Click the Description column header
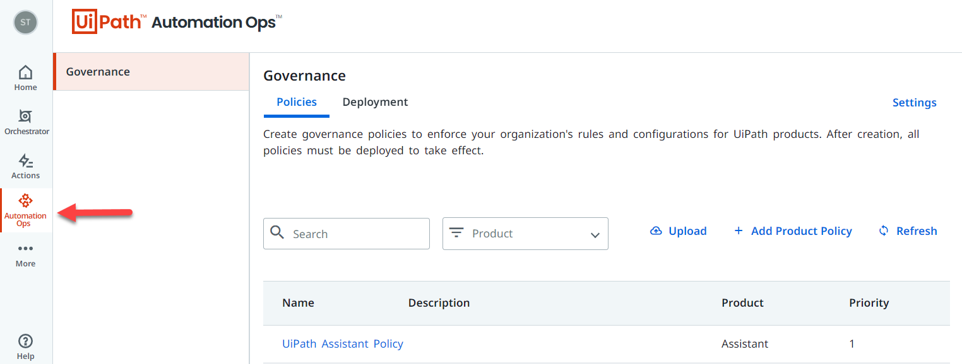 tap(439, 303)
